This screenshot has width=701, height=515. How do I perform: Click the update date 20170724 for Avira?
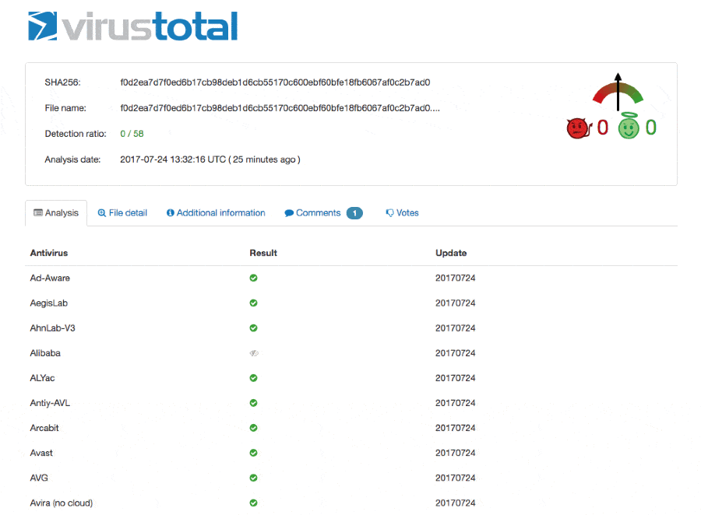coord(455,503)
